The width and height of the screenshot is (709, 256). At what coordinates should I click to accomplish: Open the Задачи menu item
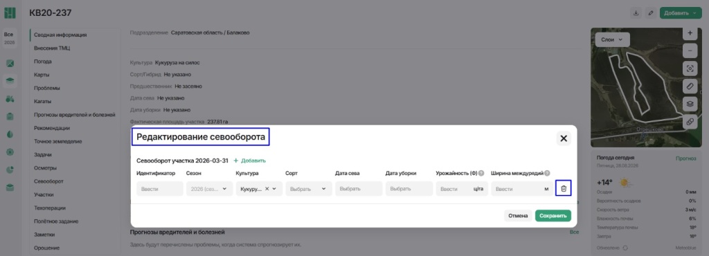tap(42, 154)
